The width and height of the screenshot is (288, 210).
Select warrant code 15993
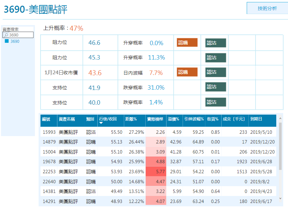click(49, 132)
